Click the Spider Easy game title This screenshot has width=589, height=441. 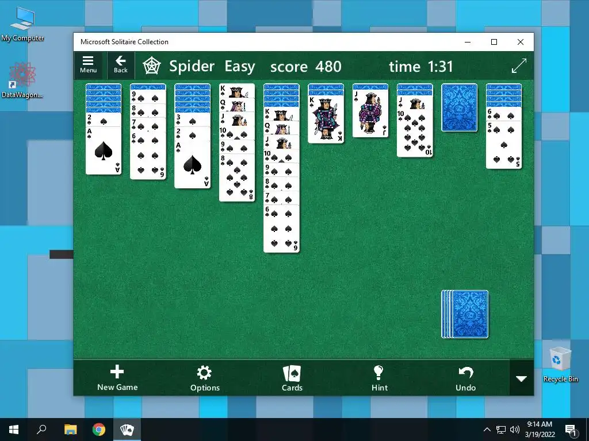(212, 67)
